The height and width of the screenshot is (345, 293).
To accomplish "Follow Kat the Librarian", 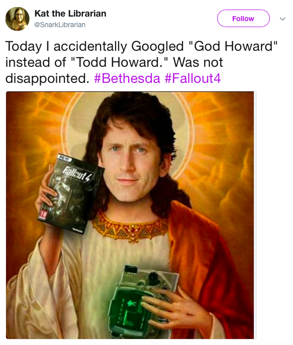I will tap(243, 19).
